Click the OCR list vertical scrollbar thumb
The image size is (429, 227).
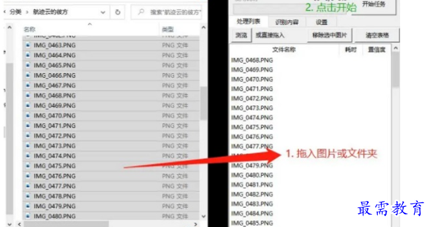tap(395, 70)
